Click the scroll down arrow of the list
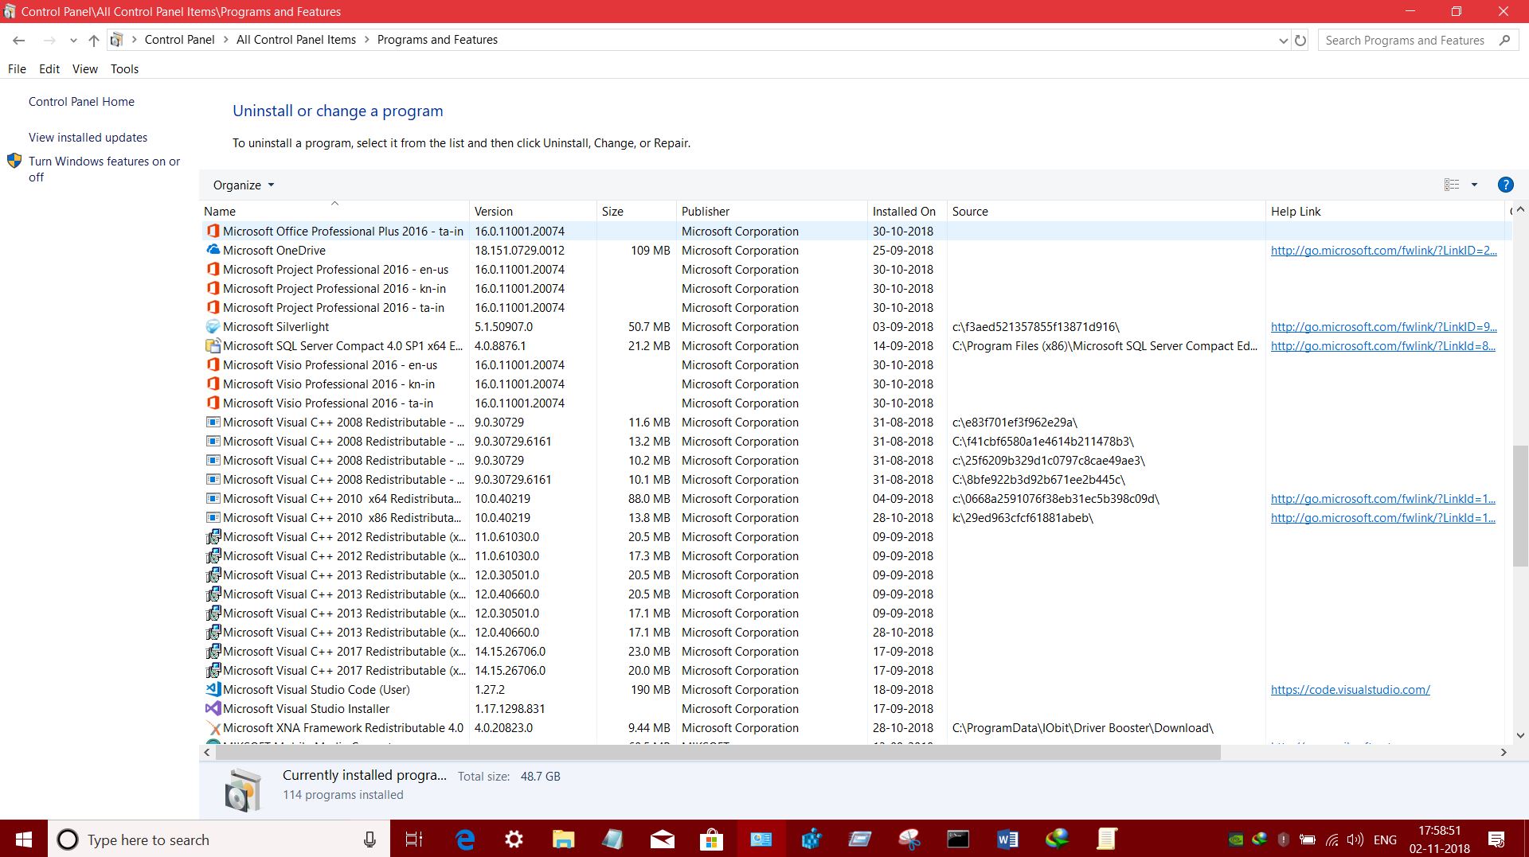The height and width of the screenshot is (857, 1529). click(1520, 735)
